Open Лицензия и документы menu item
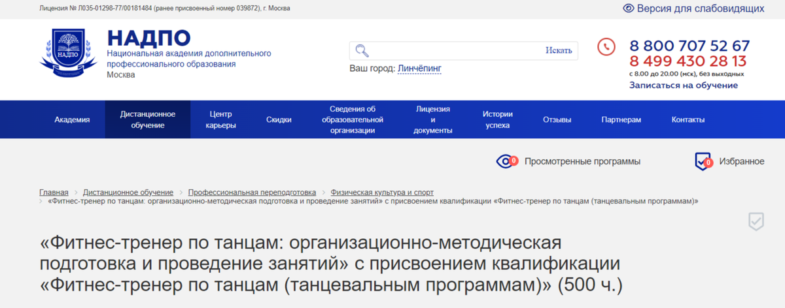The image size is (785, 308). pos(433,119)
